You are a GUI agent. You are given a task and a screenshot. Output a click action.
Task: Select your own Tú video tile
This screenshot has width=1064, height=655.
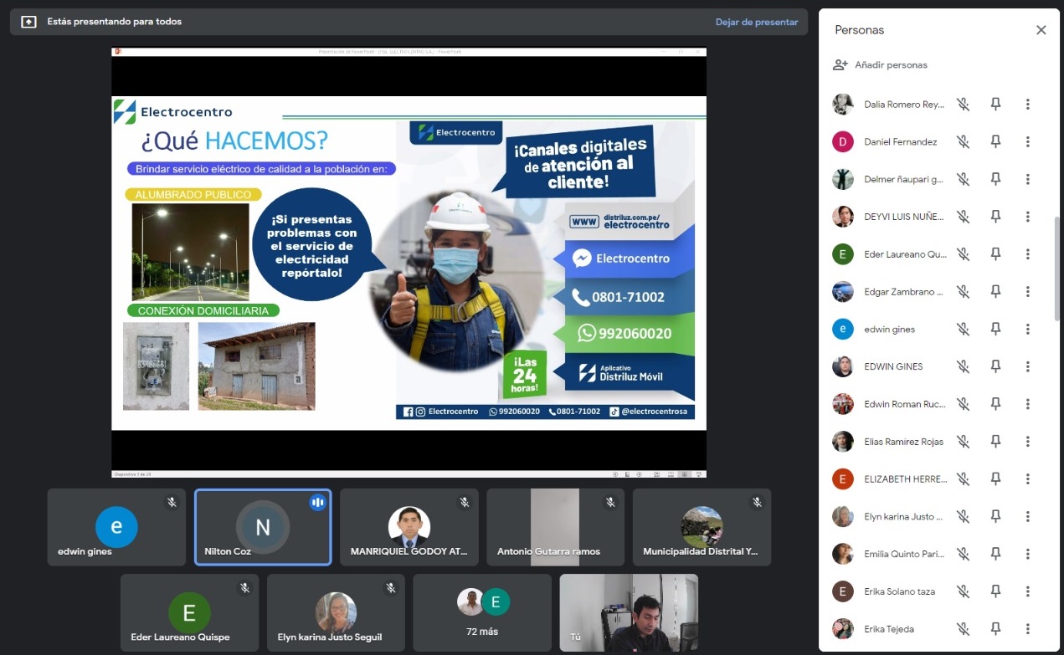pyautogui.click(x=629, y=612)
